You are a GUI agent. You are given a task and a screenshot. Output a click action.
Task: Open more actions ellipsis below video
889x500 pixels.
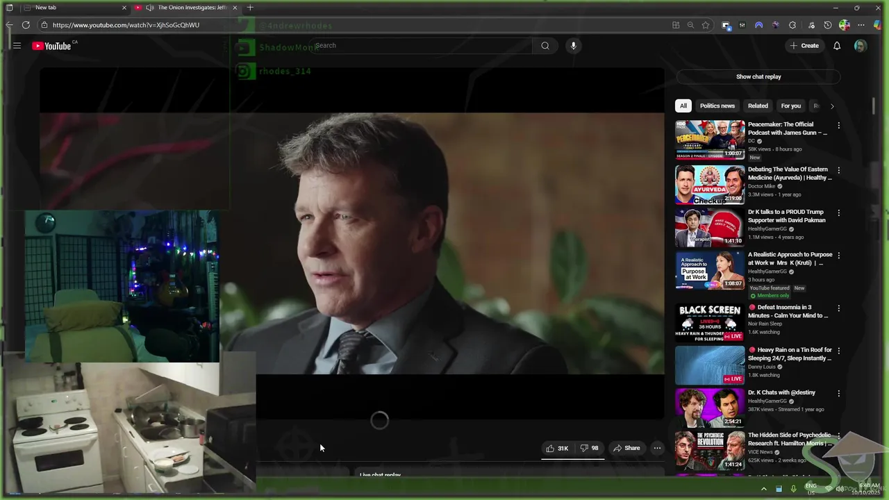657,448
